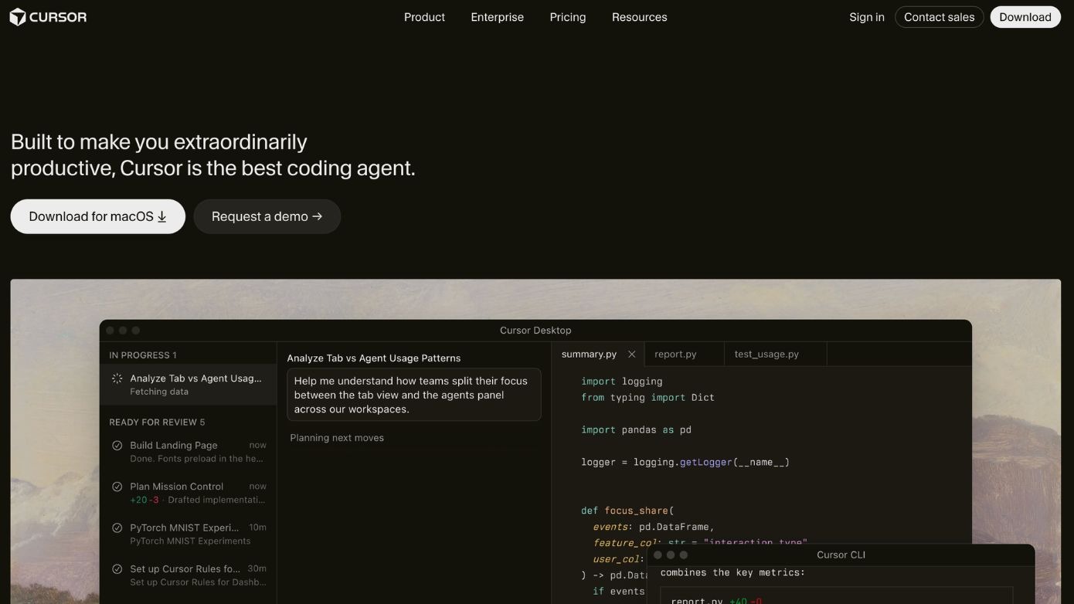Screen dimensions: 1074x604
Task: Click the '+20 -3' diff stats text
Action: [144, 500]
